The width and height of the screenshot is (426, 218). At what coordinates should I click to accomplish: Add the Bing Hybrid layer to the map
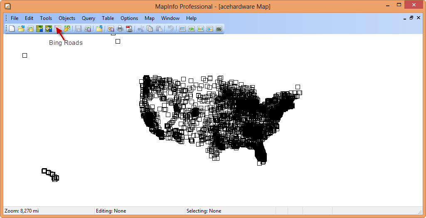tap(49, 29)
